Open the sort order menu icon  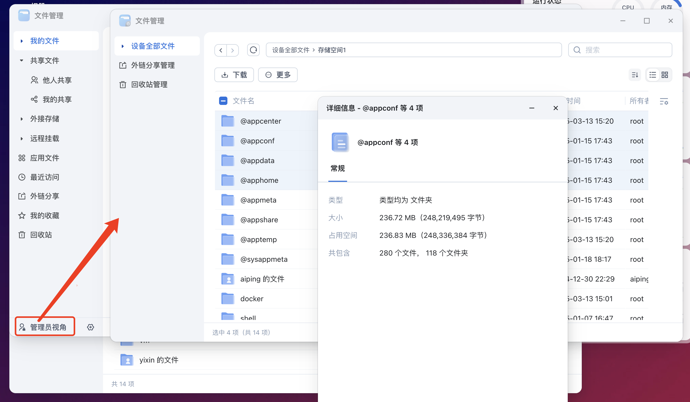pos(635,75)
